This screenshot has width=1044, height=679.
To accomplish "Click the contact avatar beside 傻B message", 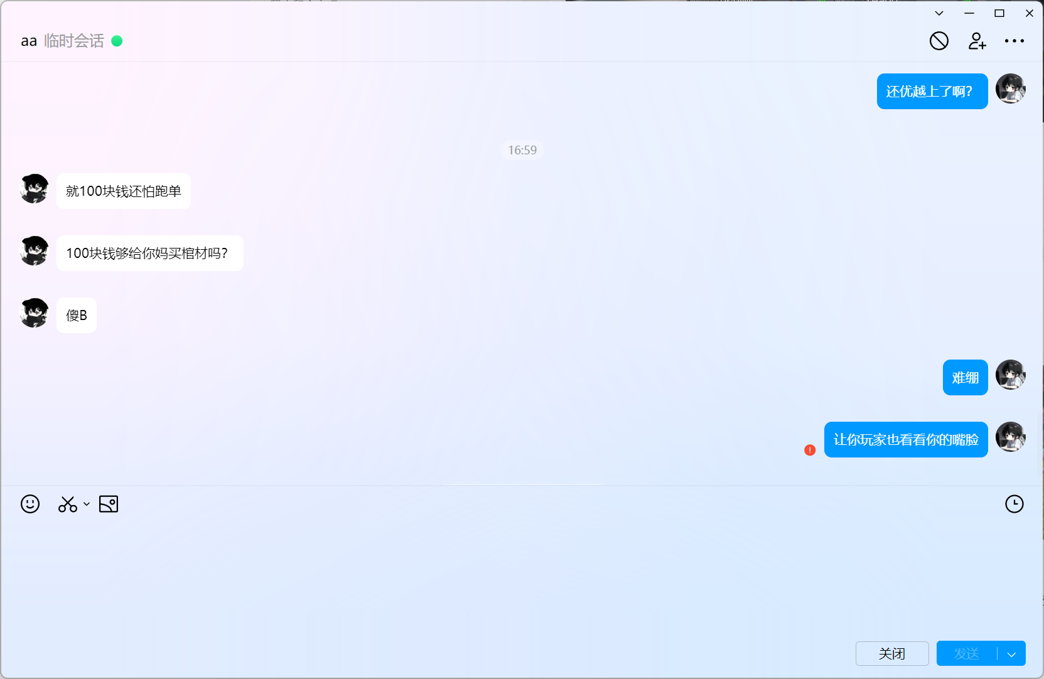I will pyautogui.click(x=35, y=313).
